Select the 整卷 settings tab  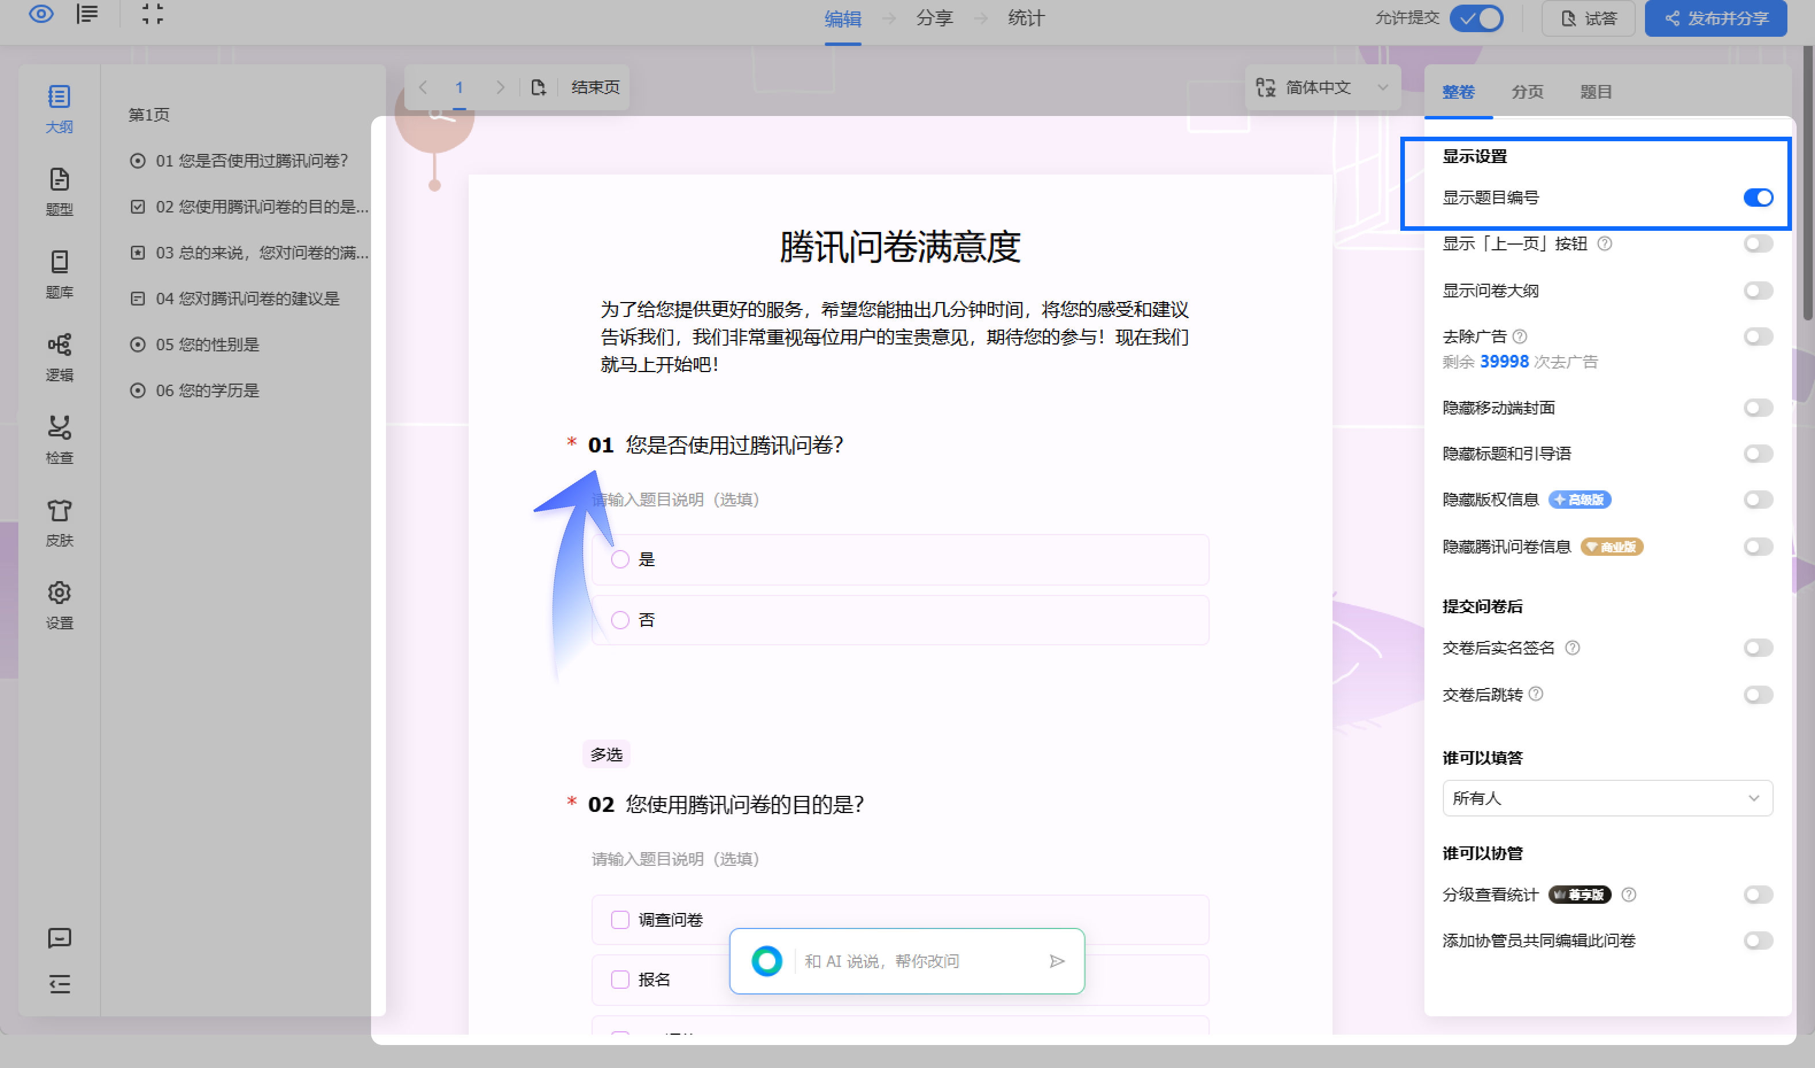1458,92
